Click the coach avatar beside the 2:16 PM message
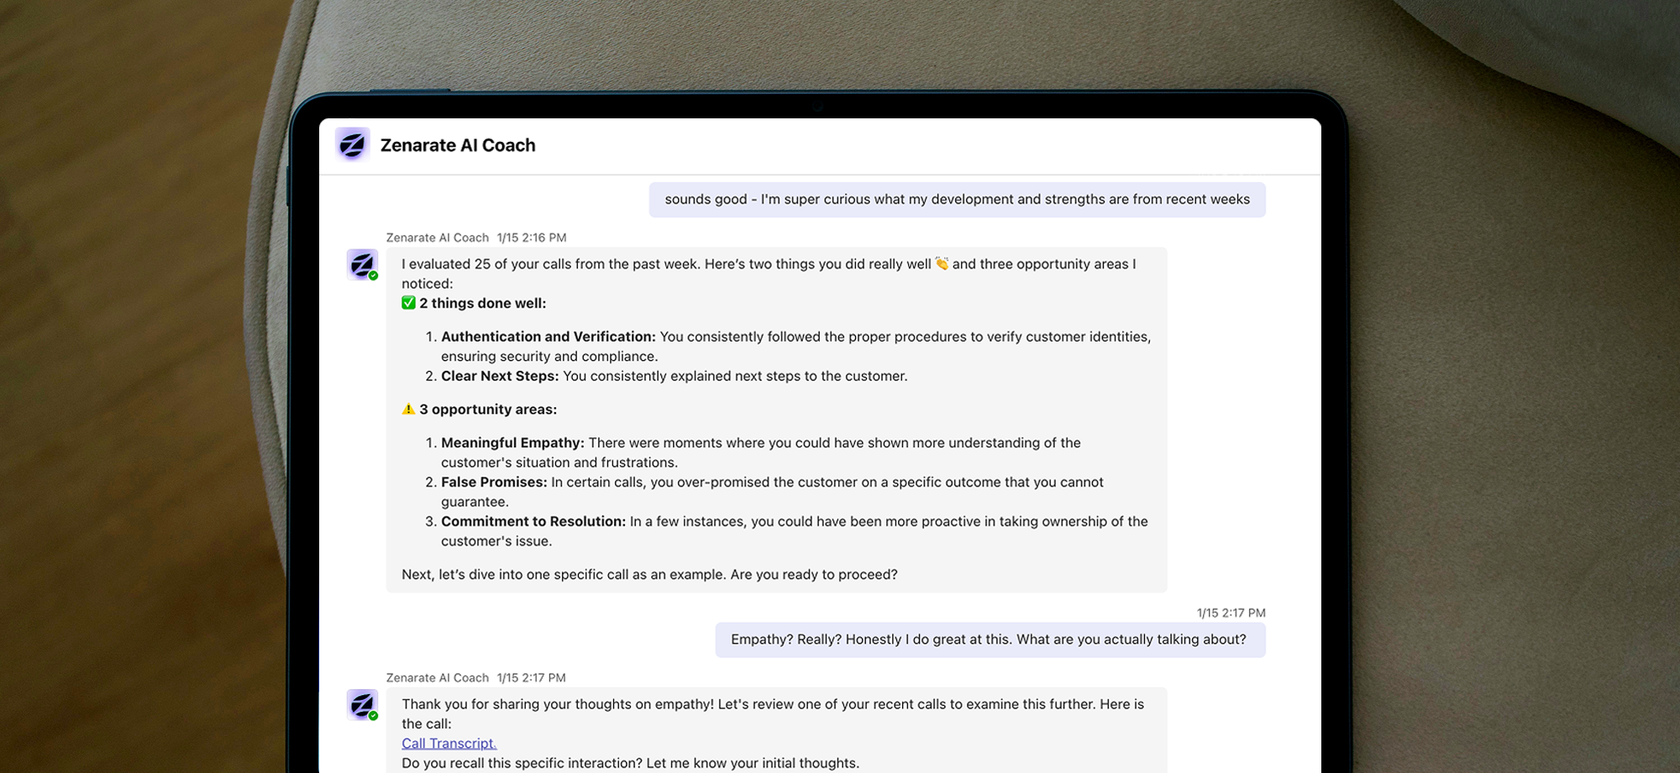1680x773 pixels. click(x=363, y=265)
